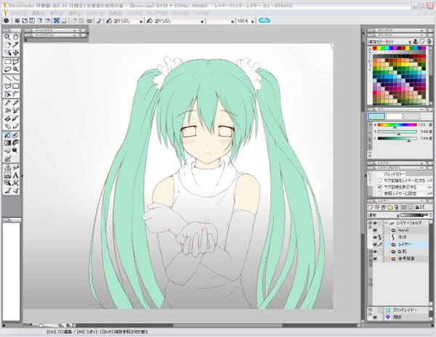This screenshot has width=436, height=337.
Task: Collapse the レイヤーフォルダ tree arrow
Action: (386, 223)
